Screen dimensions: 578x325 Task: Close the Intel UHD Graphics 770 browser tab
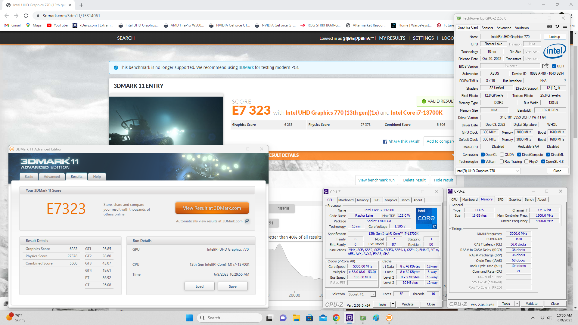(x=70, y=5)
